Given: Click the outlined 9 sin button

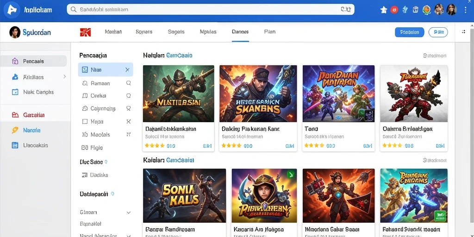Looking at the screenshot, I should coord(438,32).
